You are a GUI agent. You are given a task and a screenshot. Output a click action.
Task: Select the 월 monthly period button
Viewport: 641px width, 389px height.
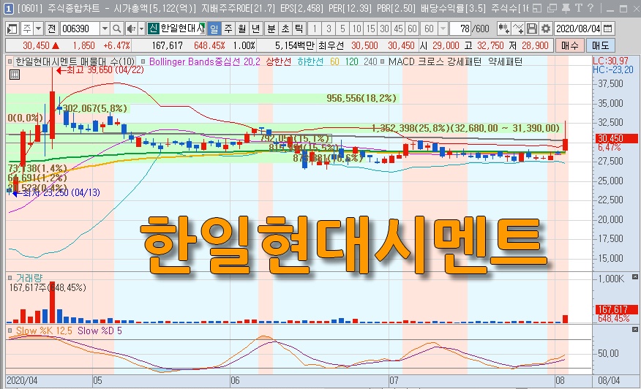[242, 29]
